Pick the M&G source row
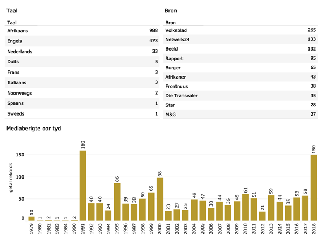The height and width of the screenshot is (242, 323). (240, 113)
